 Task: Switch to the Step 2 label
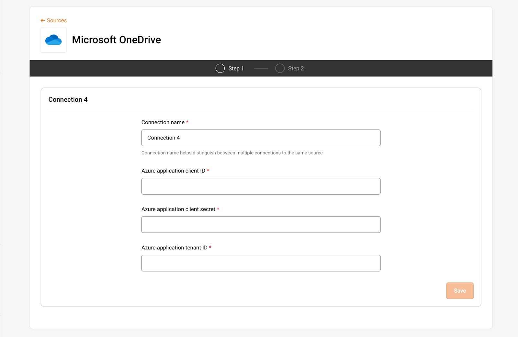[296, 68]
